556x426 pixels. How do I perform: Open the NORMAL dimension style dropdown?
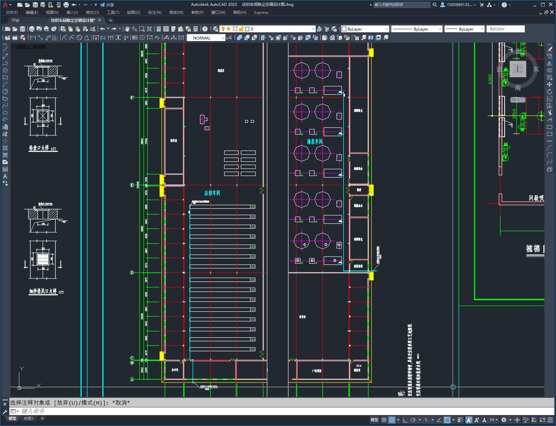coord(206,38)
